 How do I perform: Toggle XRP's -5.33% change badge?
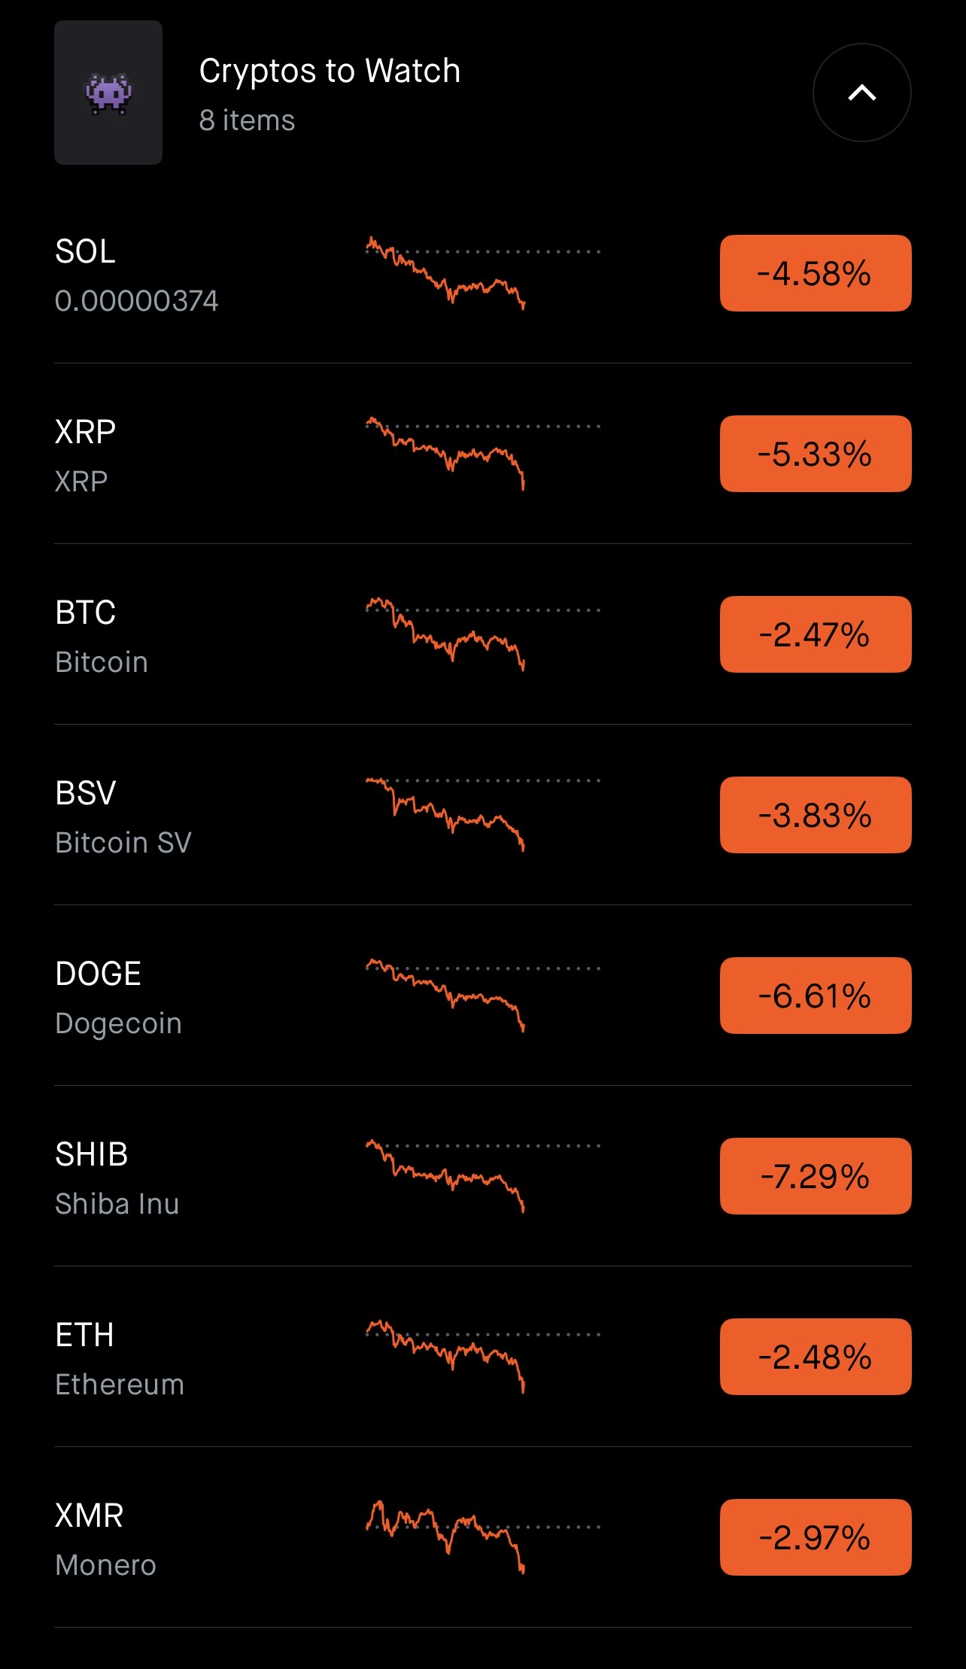click(x=816, y=454)
